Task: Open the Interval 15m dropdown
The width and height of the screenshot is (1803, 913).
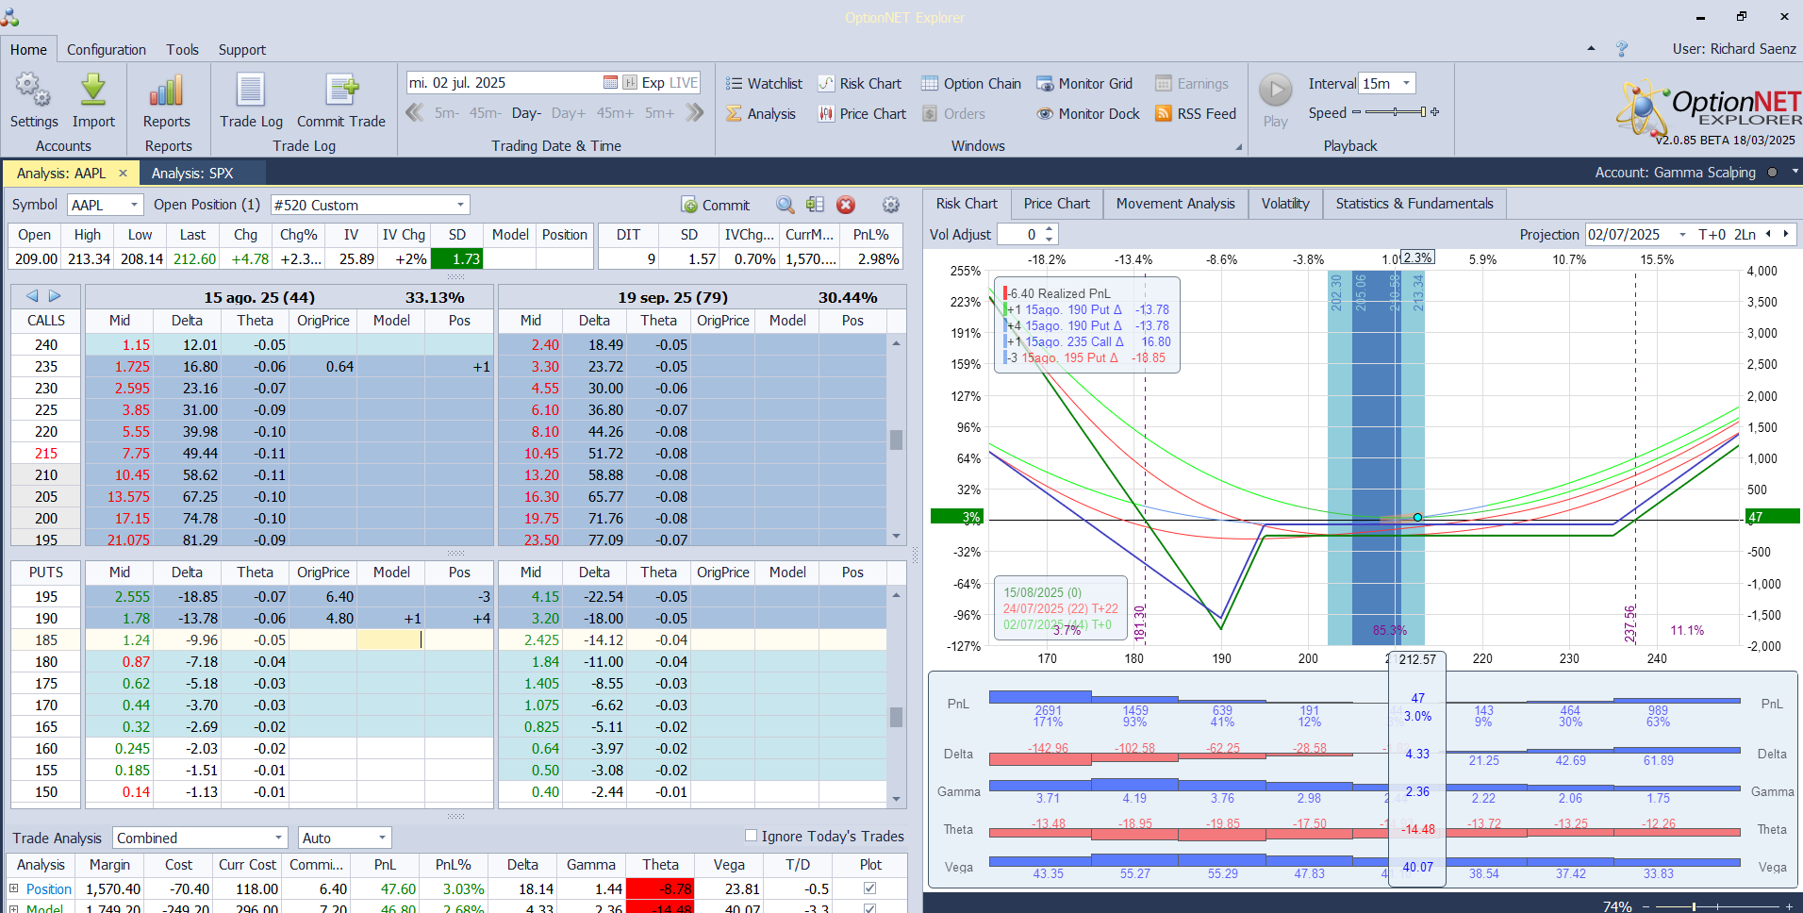Action: pos(1406,83)
